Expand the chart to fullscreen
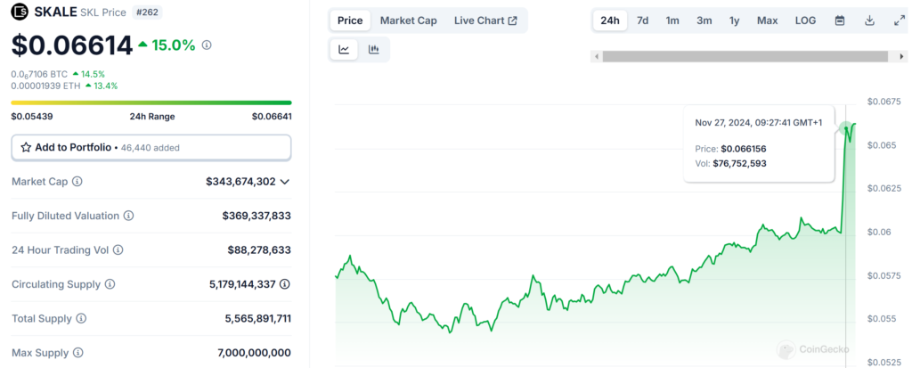 (898, 20)
